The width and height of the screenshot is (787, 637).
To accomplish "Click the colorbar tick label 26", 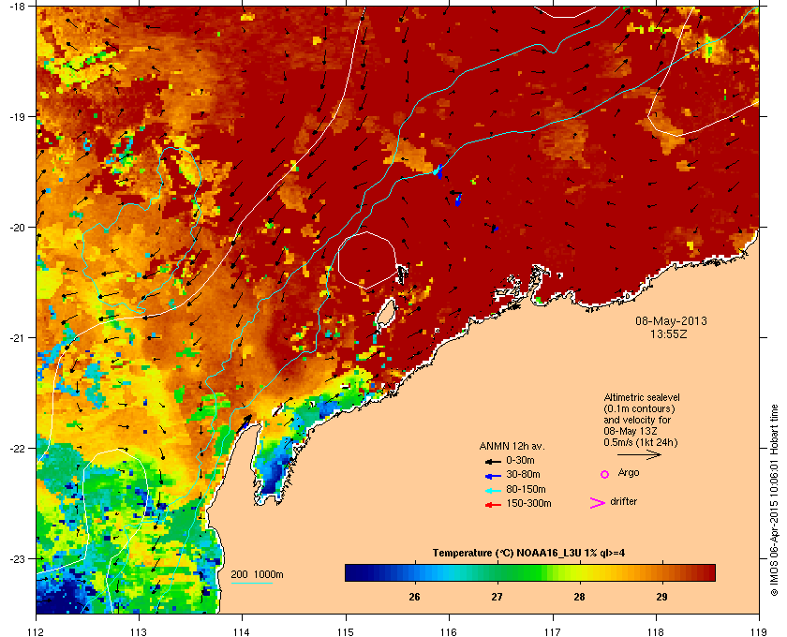I will point(414,597).
